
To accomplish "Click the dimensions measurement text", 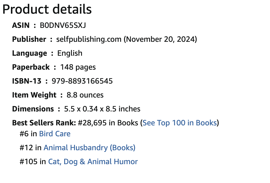I will (x=102, y=109).
